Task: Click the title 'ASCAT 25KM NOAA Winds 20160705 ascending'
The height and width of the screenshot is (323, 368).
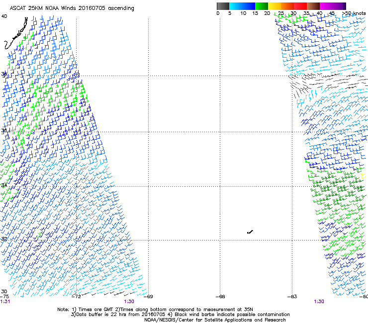Action: [x=72, y=8]
